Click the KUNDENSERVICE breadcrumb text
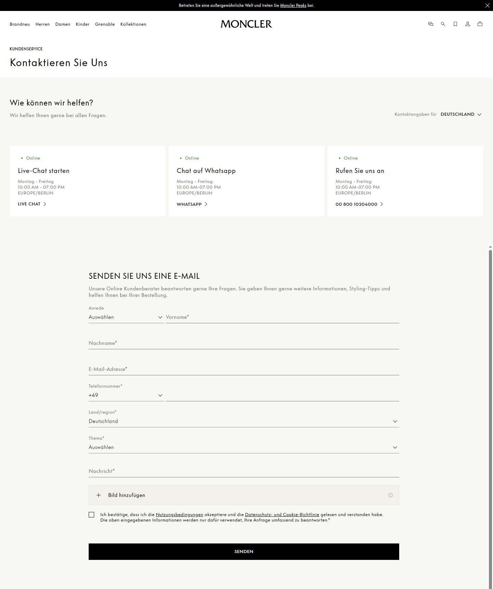493x589 pixels. 26,49
